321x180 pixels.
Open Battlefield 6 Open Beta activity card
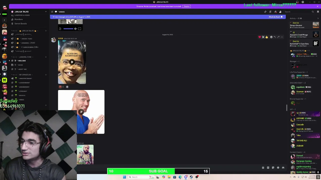pyautogui.click(x=304, y=43)
